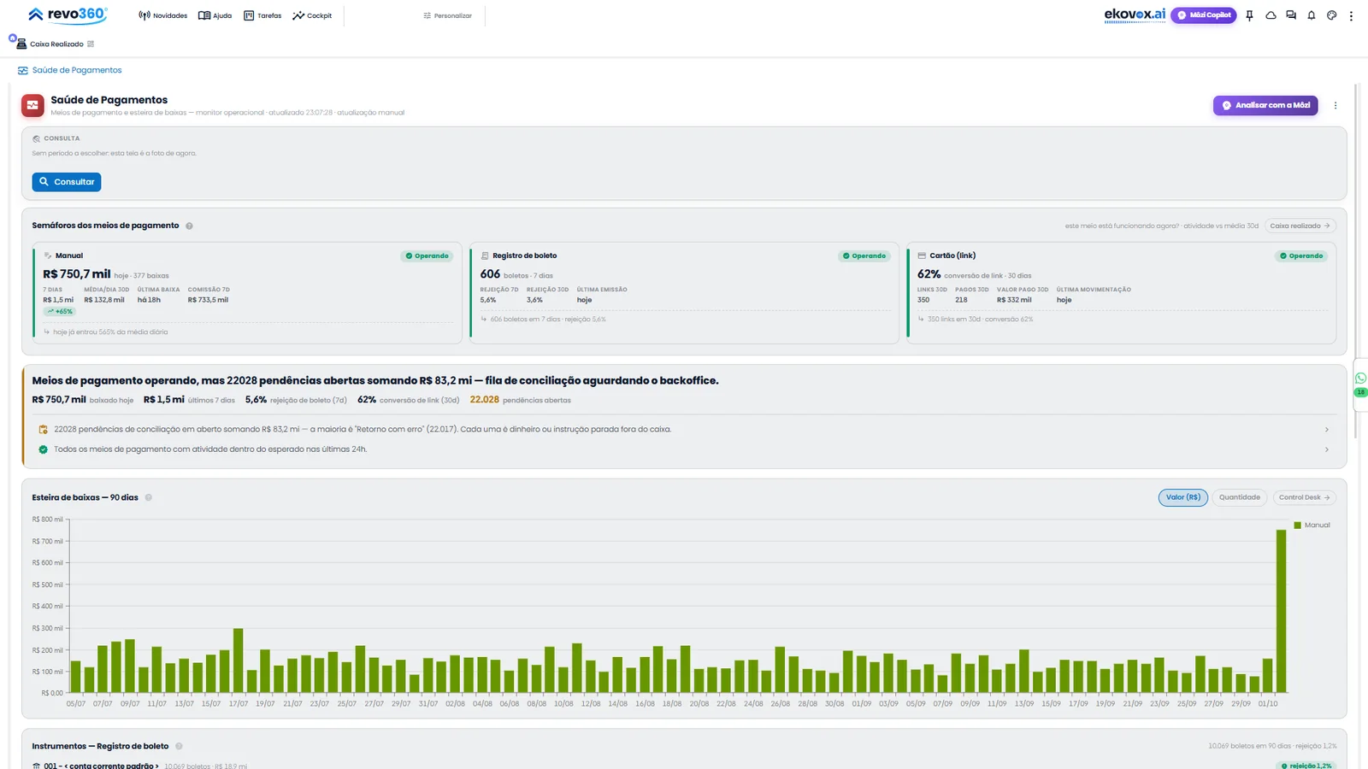The image size is (1368, 769).
Task: Open Cockpit in the top menu
Action: (312, 15)
